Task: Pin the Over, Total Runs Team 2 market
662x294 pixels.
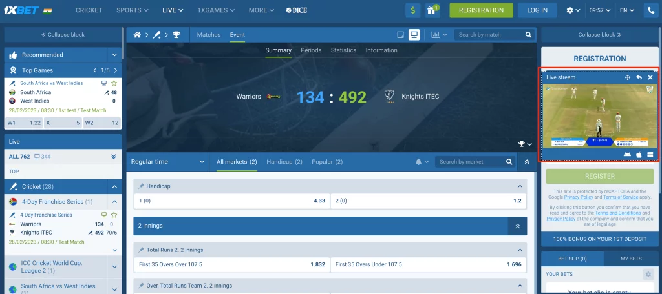Action: [x=141, y=286]
